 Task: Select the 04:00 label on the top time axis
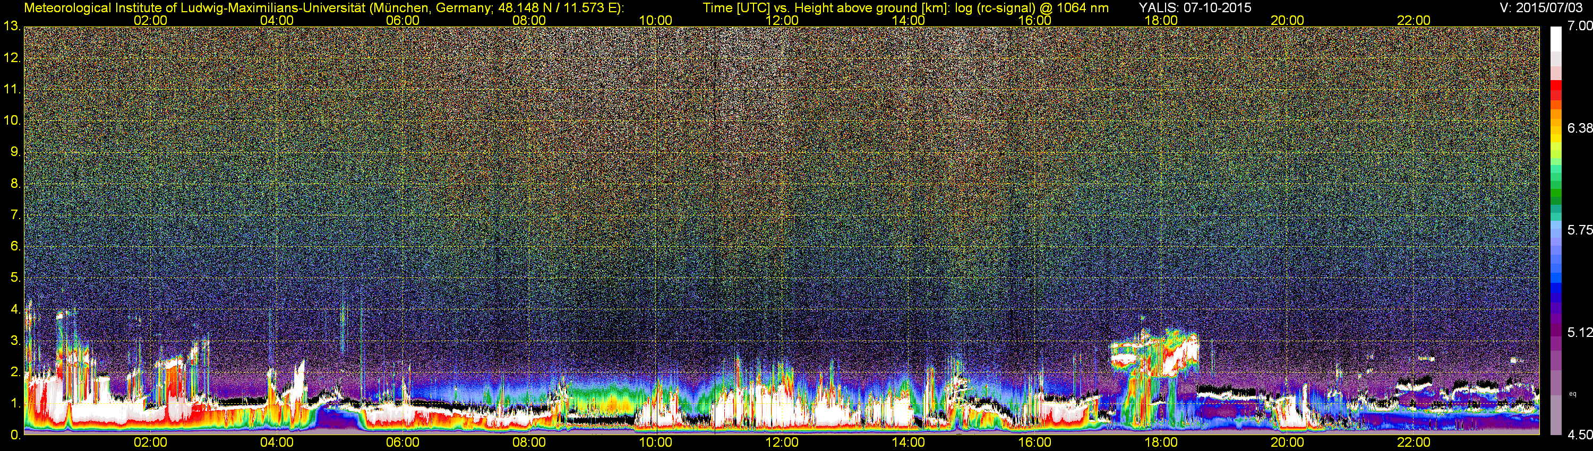click(x=277, y=20)
